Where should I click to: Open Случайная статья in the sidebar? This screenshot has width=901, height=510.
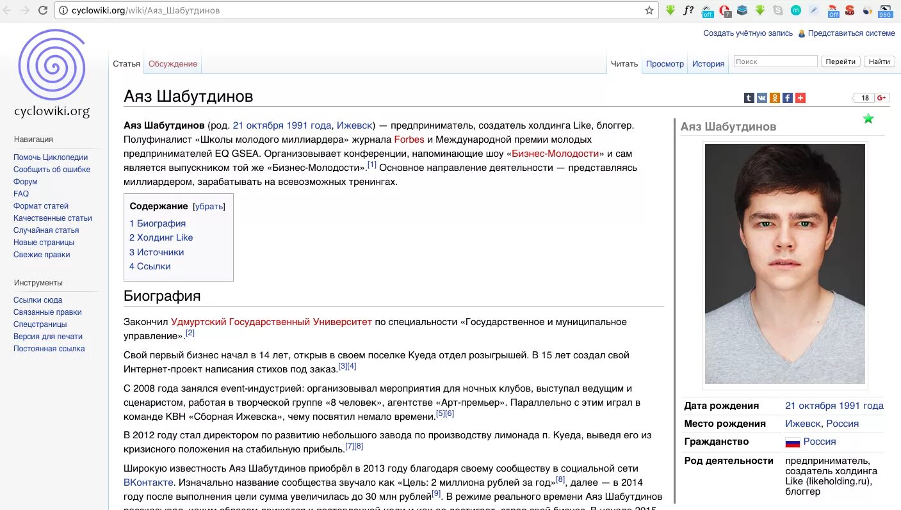pos(46,230)
